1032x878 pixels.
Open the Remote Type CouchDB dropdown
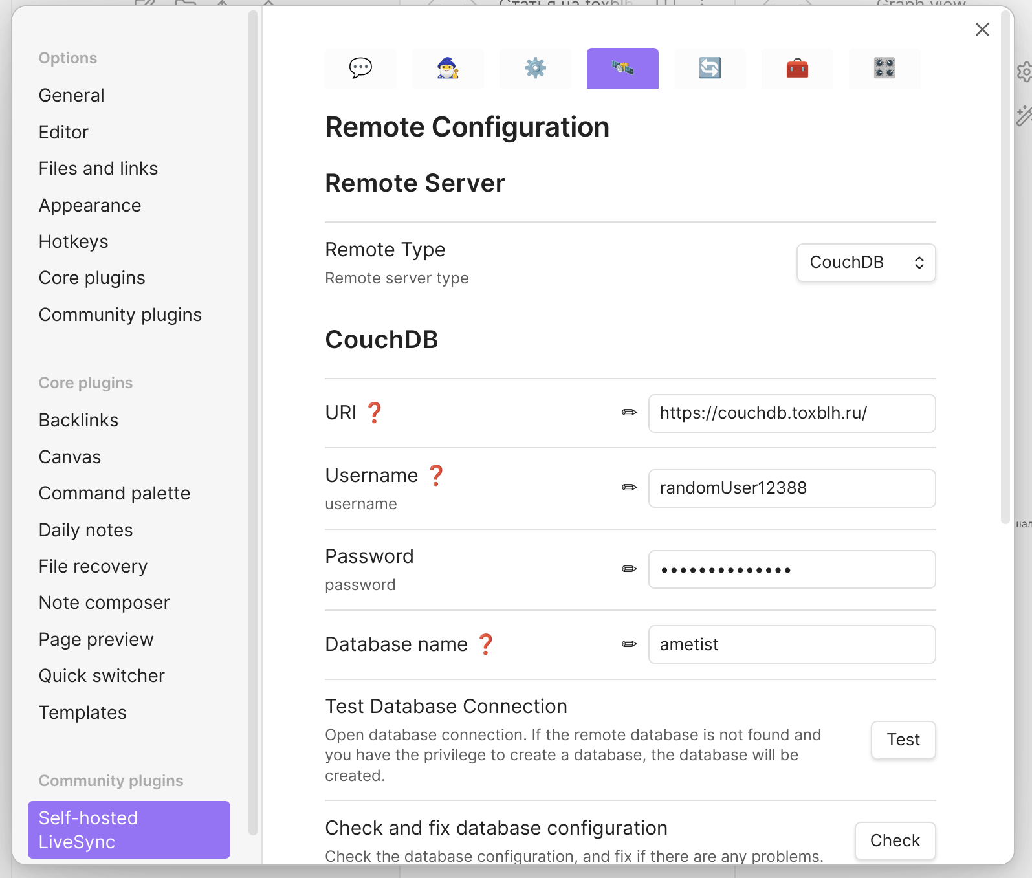click(x=866, y=262)
